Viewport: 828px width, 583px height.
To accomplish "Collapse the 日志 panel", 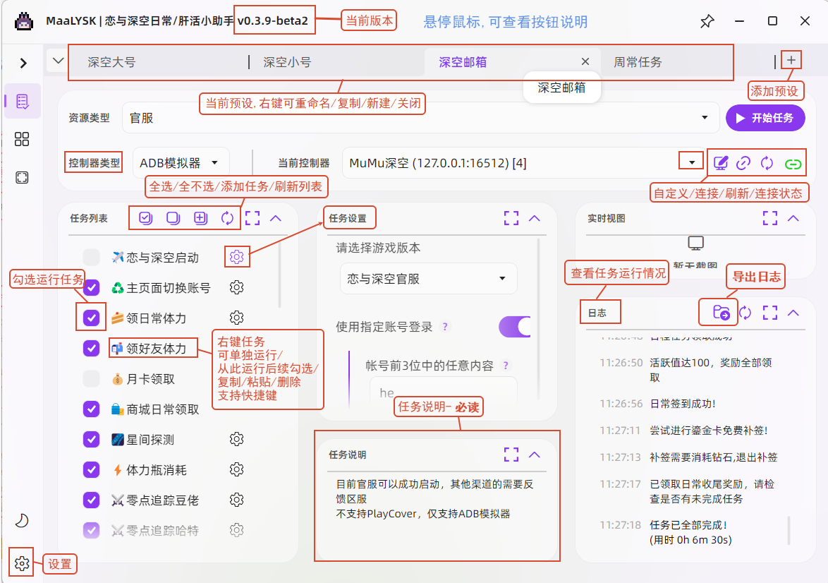I will point(793,313).
